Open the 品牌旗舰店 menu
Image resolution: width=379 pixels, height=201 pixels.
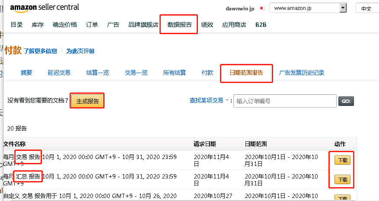[143, 25]
